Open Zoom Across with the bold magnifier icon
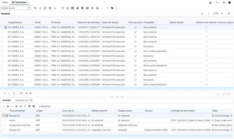This screenshot has height=139, width=234. [82, 8]
